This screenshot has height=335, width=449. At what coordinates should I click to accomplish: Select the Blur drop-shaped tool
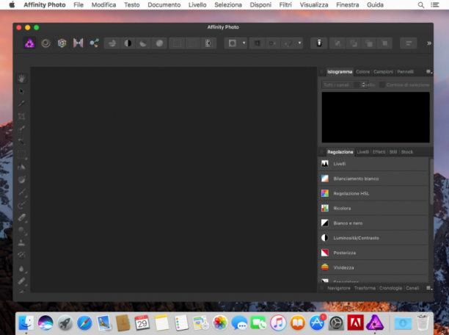click(21, 268)
